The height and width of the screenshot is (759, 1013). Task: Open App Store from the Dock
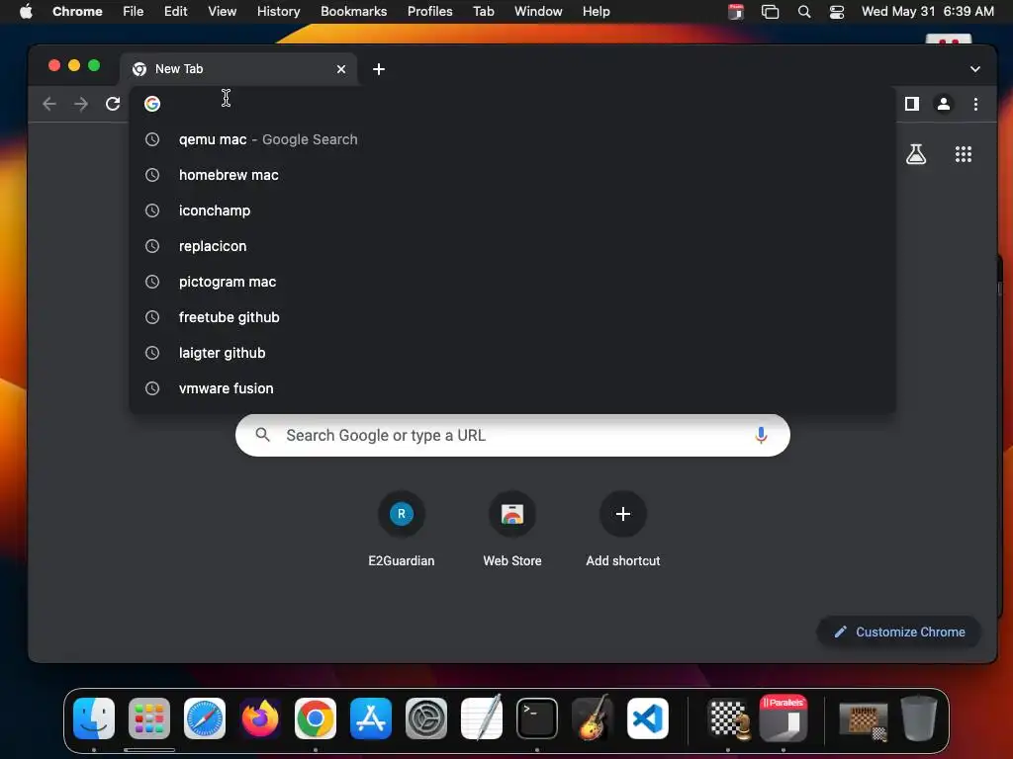pyautogui.click(x=371, y=718)
